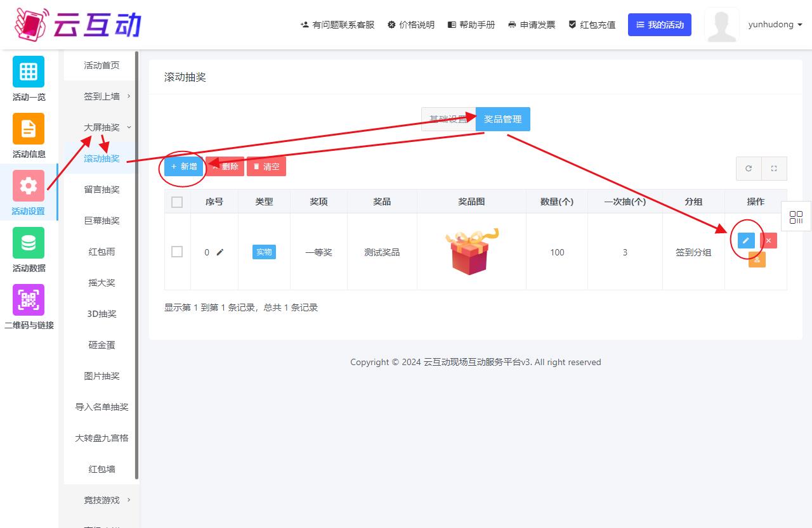Click the side menu vertical scrollbar
This screenshot has width=812, height=528.
[137, 265]
